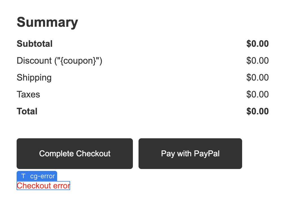This screenshot has height=218, width=299.
Task: Click the Pay with PayPal button
Action: (x=190, y=154)
